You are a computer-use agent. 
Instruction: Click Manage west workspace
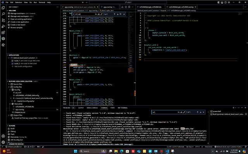pyautogui.click(x=20, y=16)
